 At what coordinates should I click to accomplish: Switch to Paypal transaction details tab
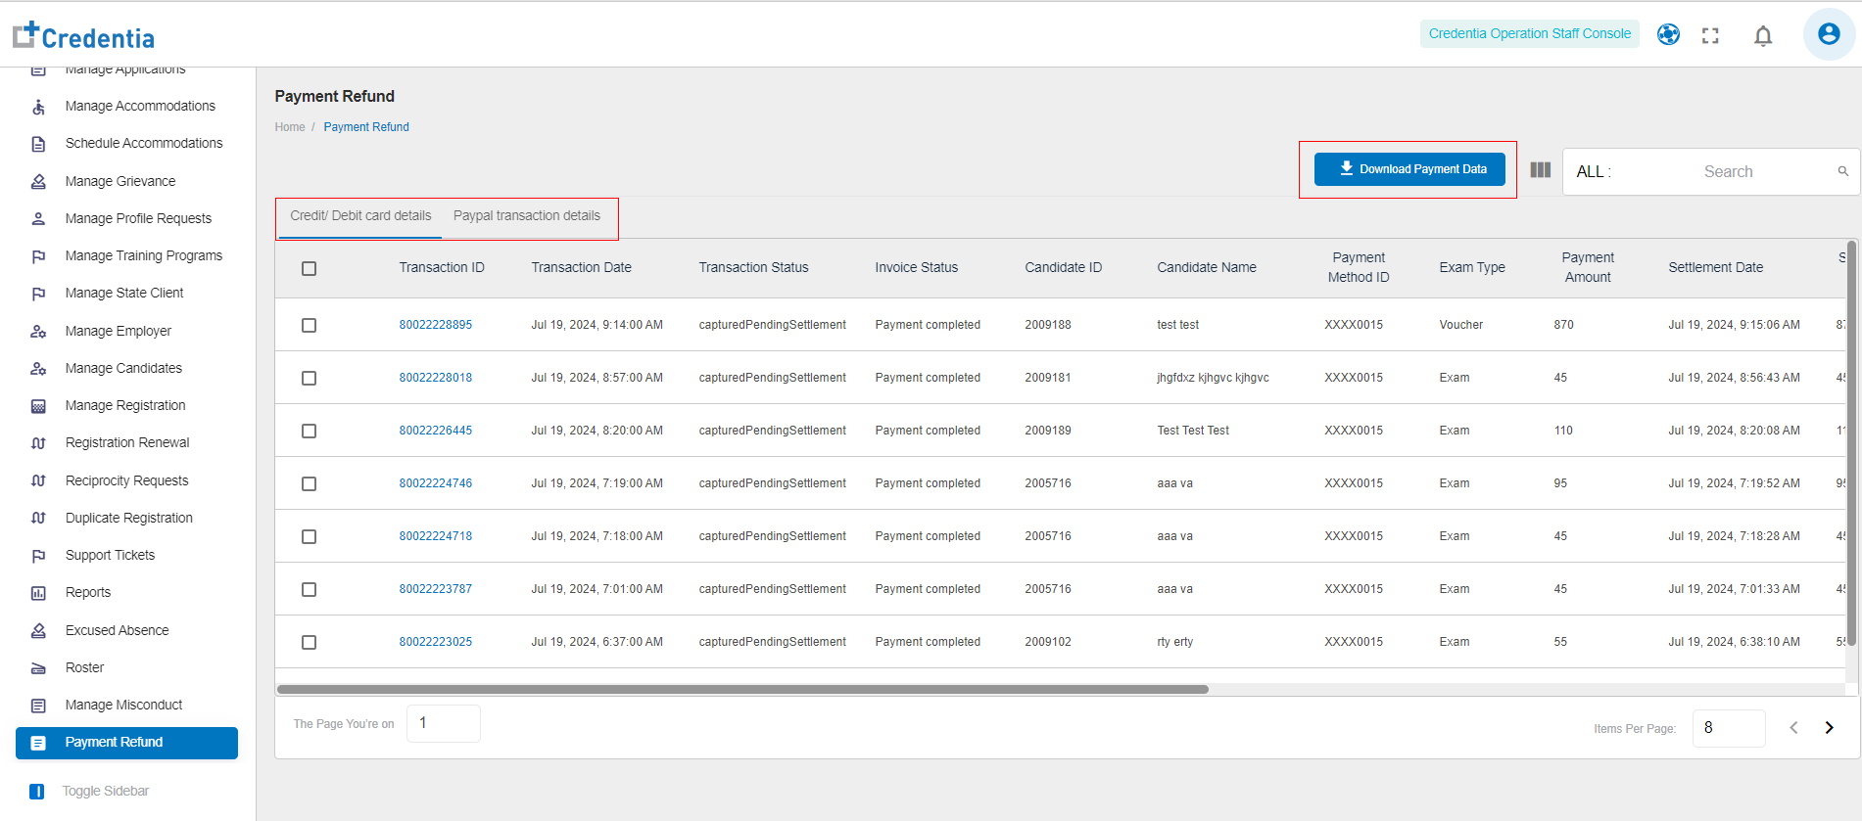526,216
